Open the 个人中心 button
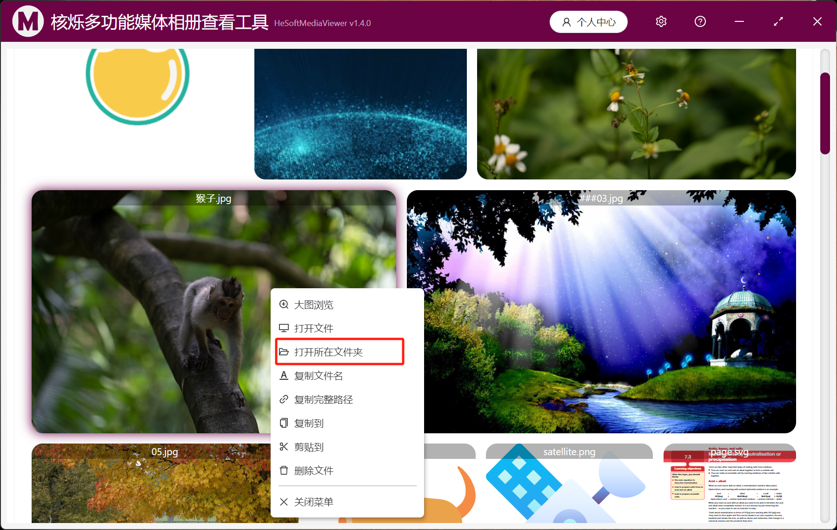 click(x=588, y=21)
